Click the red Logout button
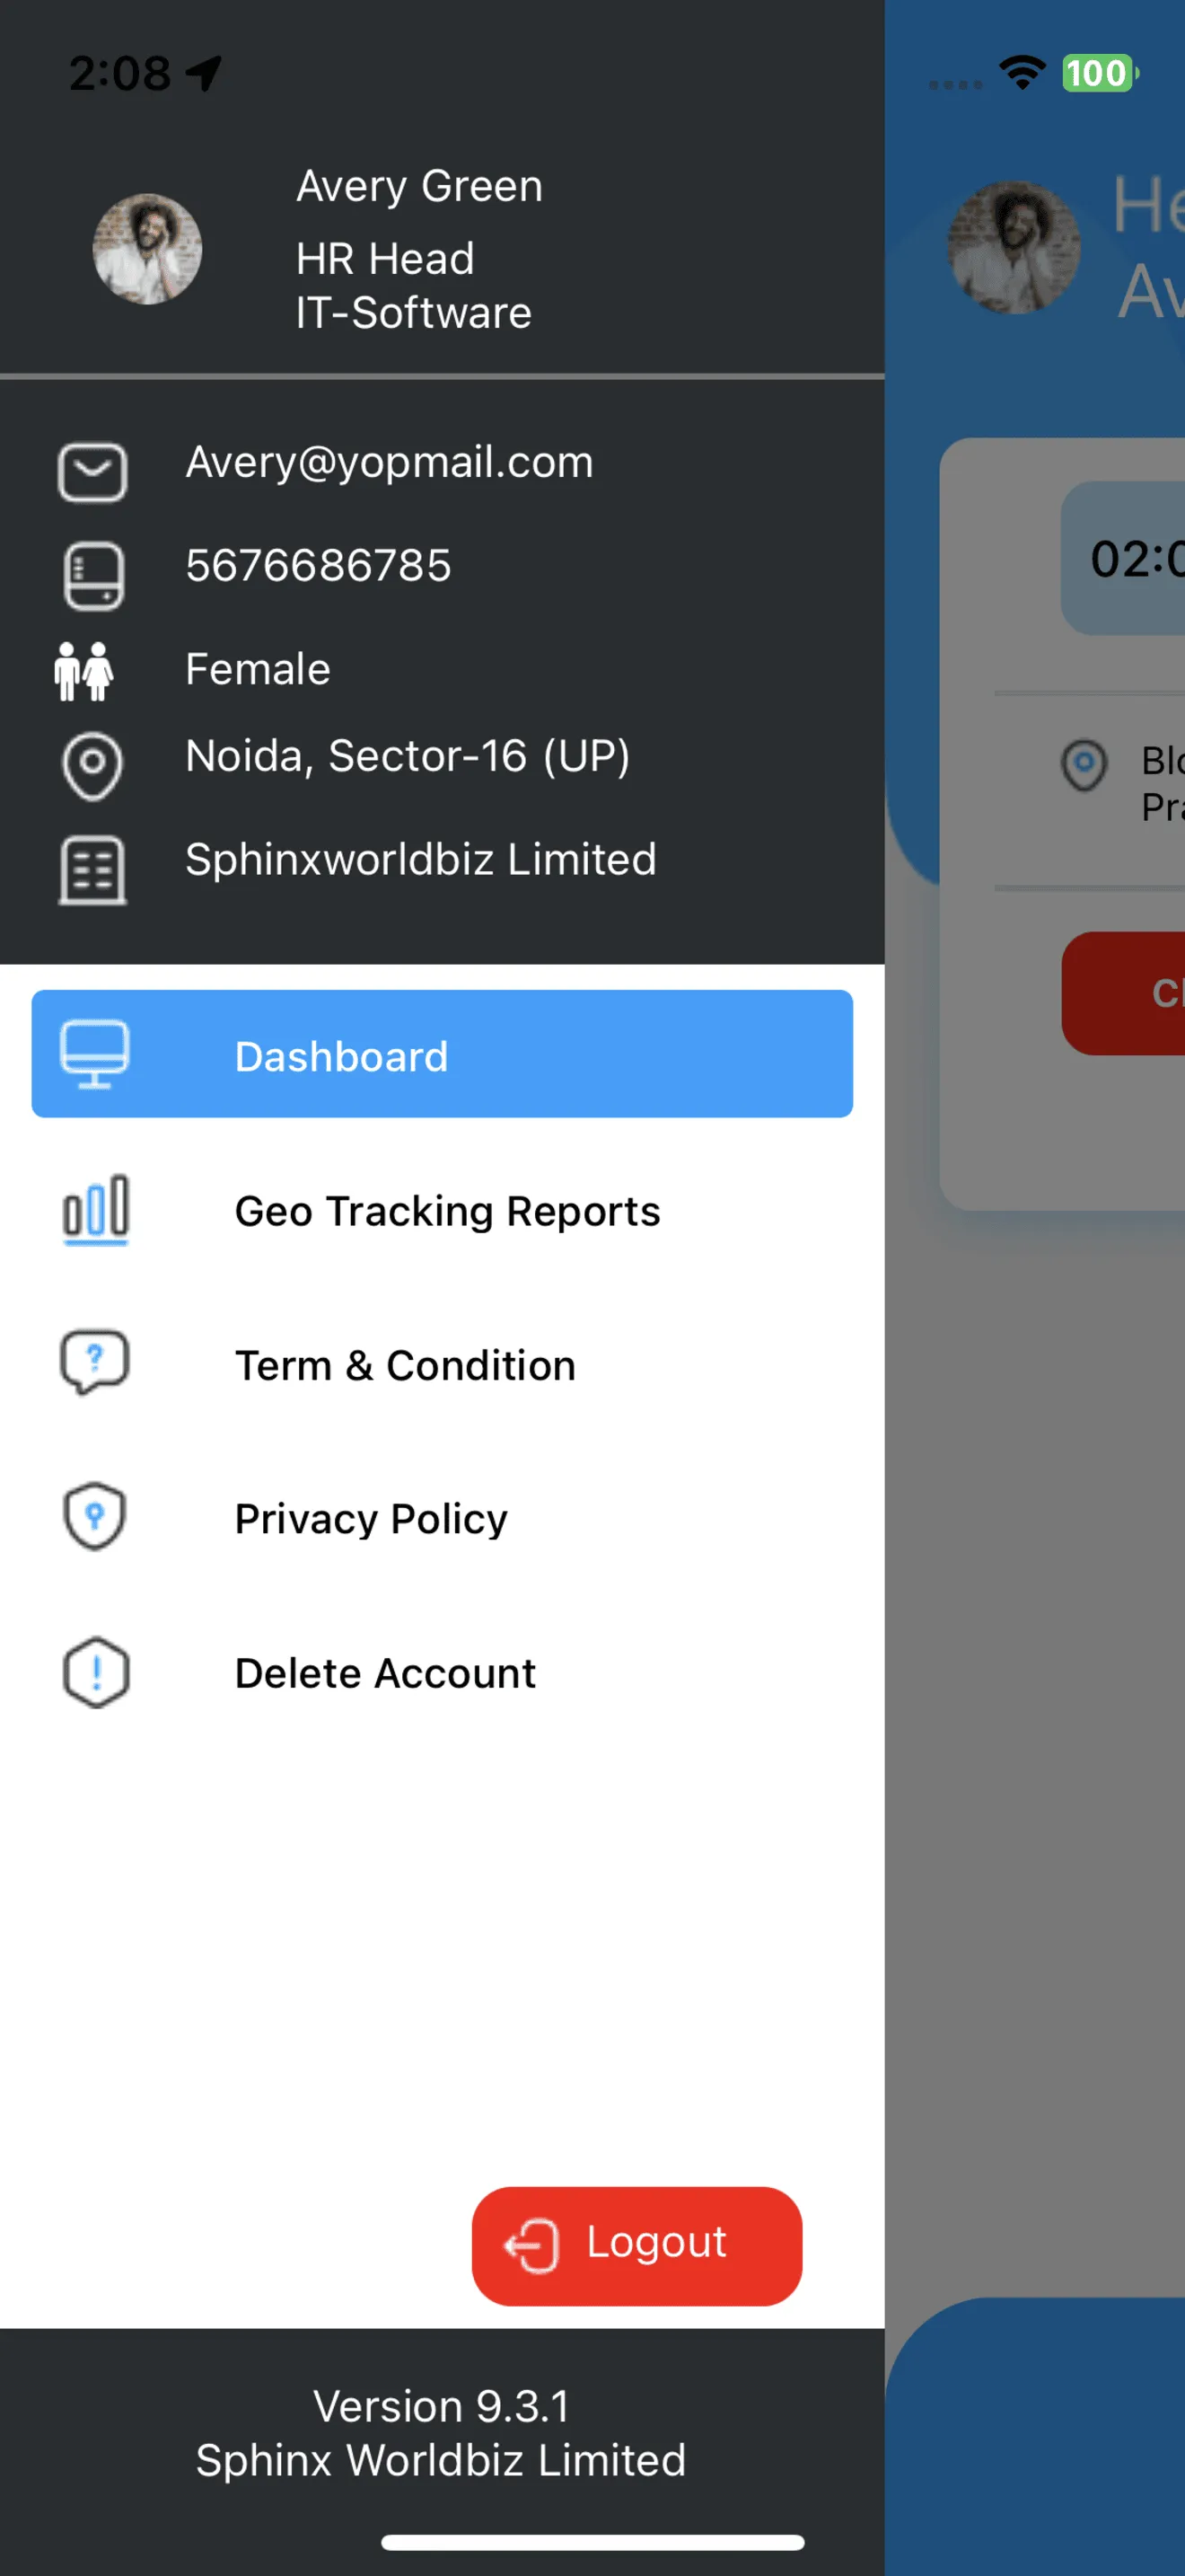Screen dimensions: 1185x2576 click(x=636, y=2246)
